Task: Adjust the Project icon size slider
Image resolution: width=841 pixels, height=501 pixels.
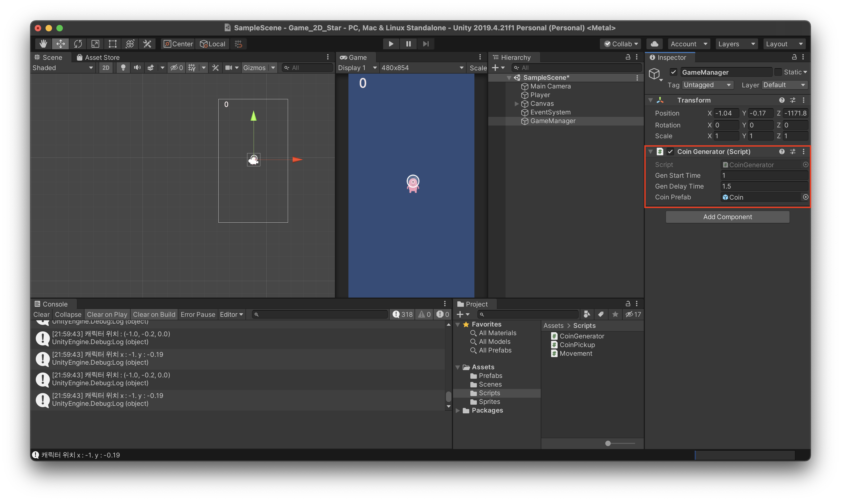Action: [x=608, y=443]
